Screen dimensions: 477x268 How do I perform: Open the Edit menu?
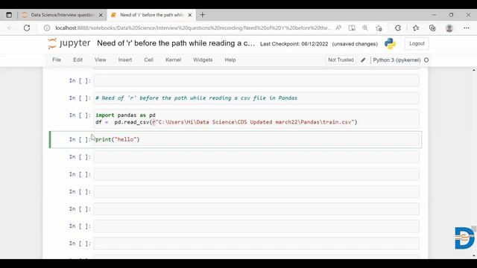pos(78,60)
